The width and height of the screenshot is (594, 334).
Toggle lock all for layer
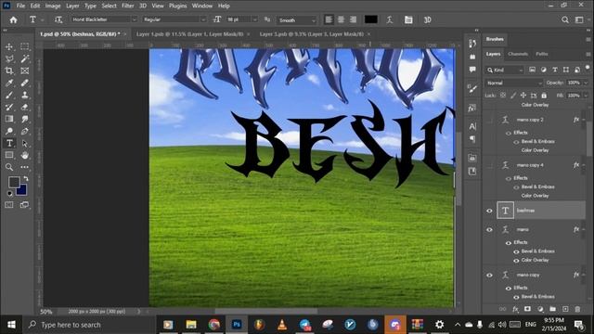544,96
